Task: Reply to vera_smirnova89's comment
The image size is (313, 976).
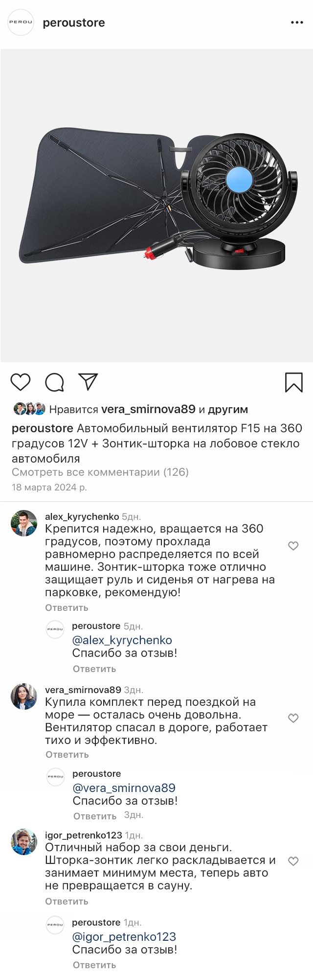Action: pos(67,754)
